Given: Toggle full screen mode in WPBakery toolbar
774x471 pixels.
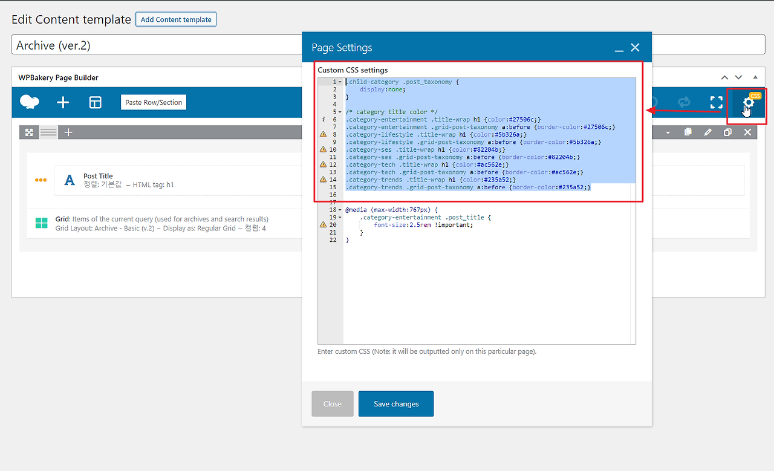Looking at the screenshot, I should click(717, 102).
